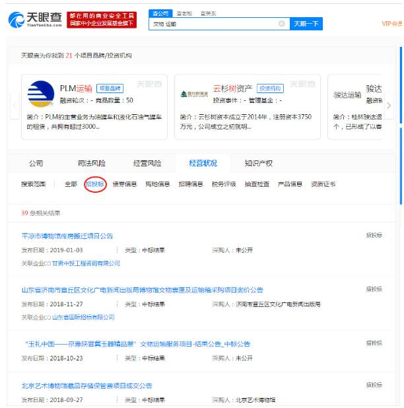Select the 招投标 filter
The width and height of the screenshot is (404, 408).
pyautogui.click(x=95, y=184)
